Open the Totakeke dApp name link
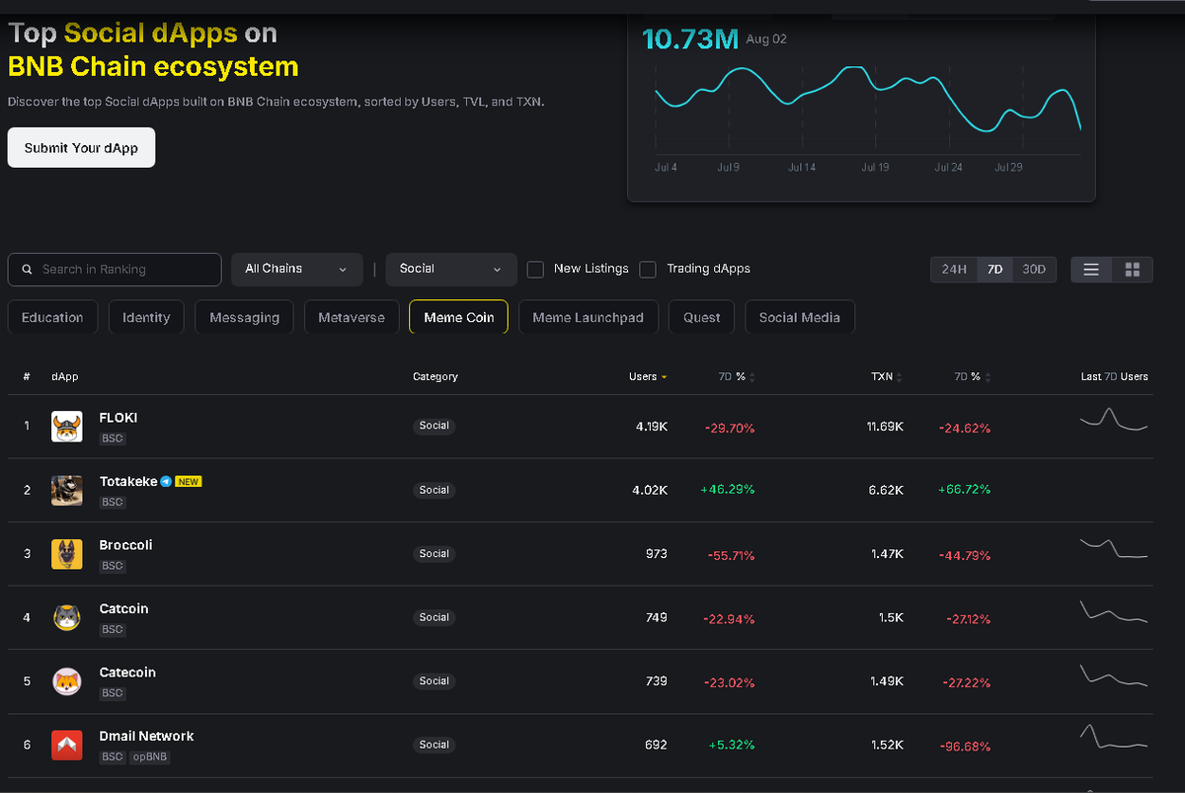This screenshot has height=793, width=1185. [x=128, y=482]
